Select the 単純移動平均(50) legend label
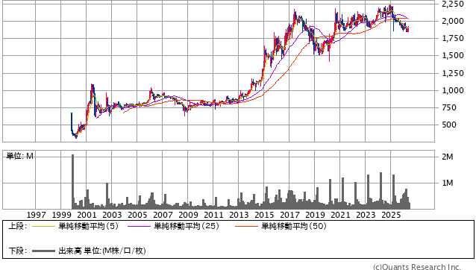Image resolution: width=476 pixels, height=270 pixels. (294, 226)
